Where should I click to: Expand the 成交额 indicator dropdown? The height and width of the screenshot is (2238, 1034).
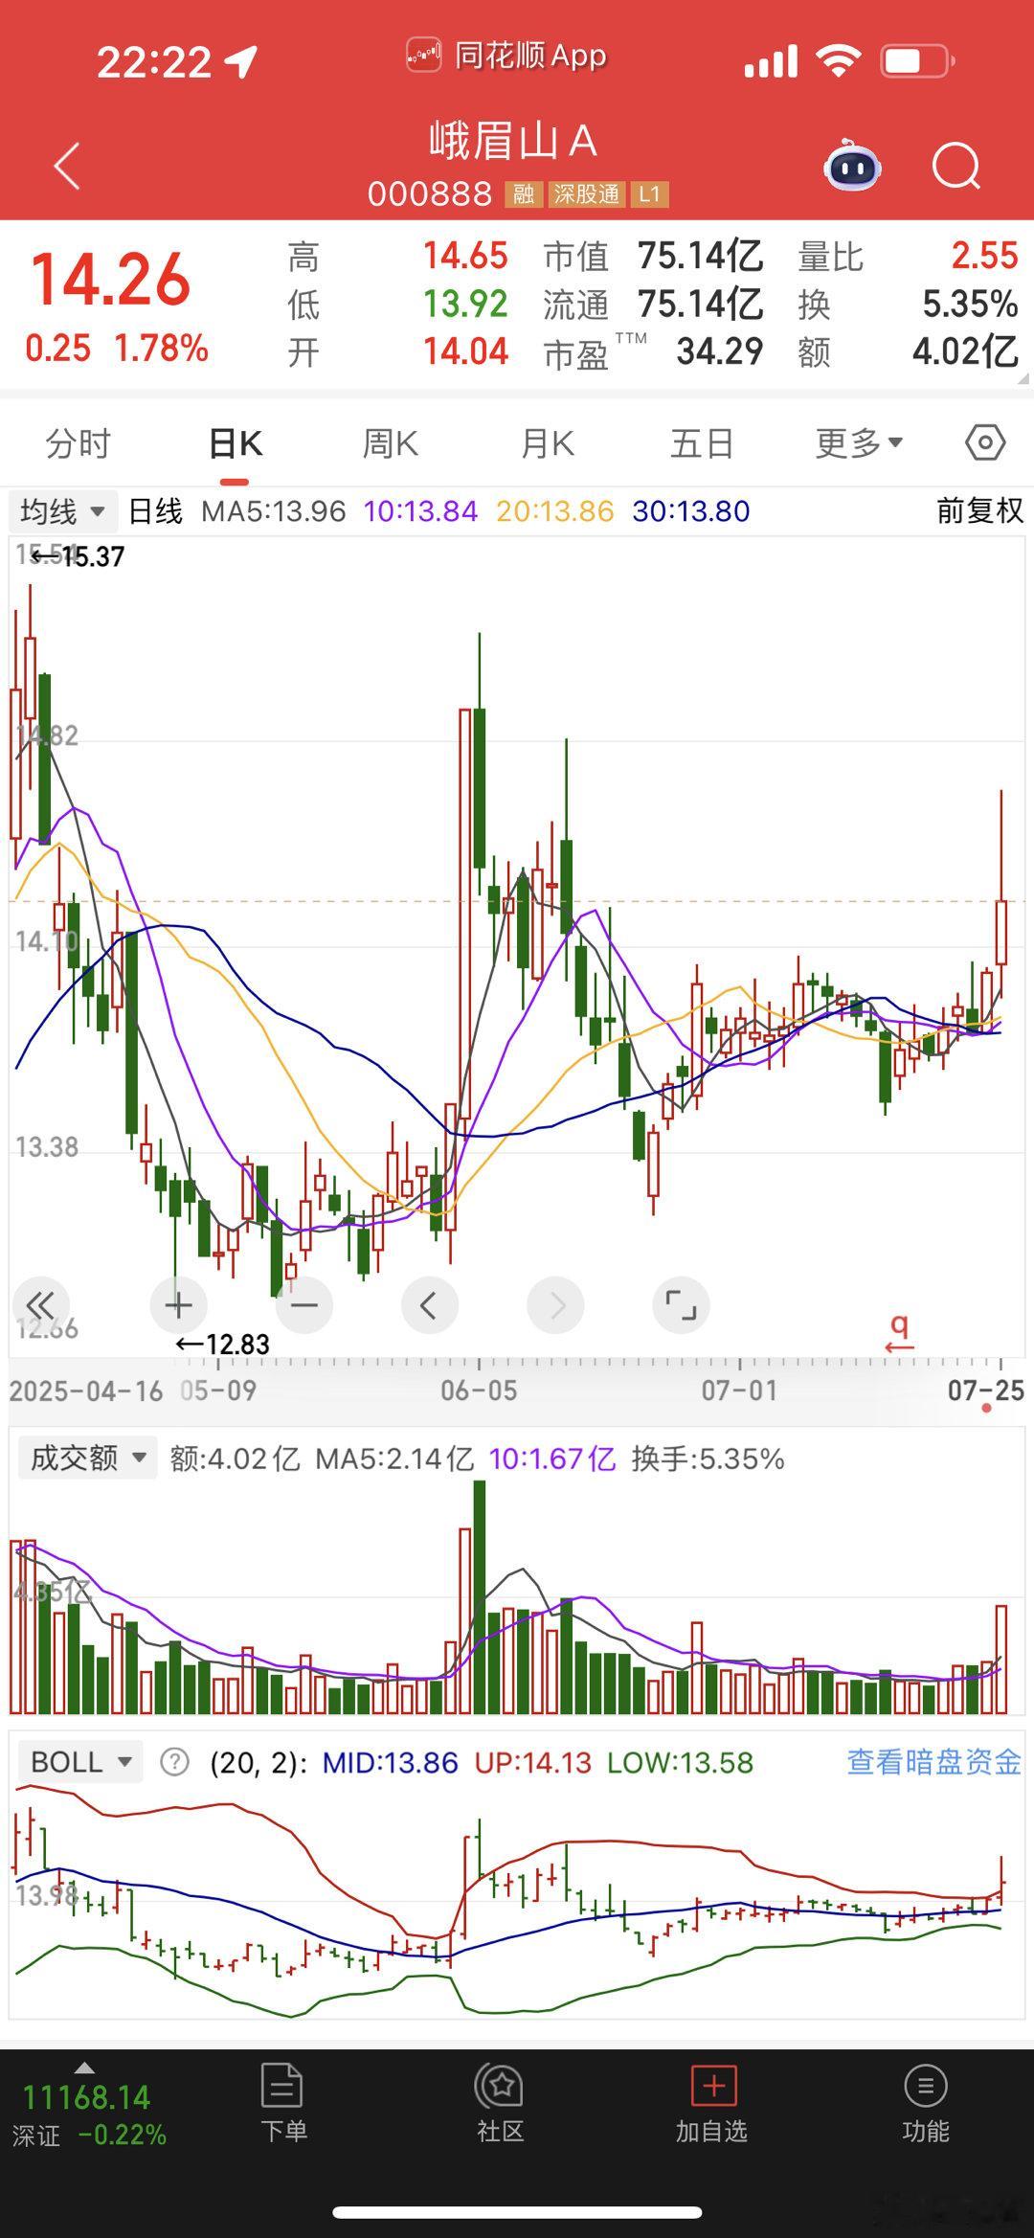pyautogui.click(x=87, y=1458)
